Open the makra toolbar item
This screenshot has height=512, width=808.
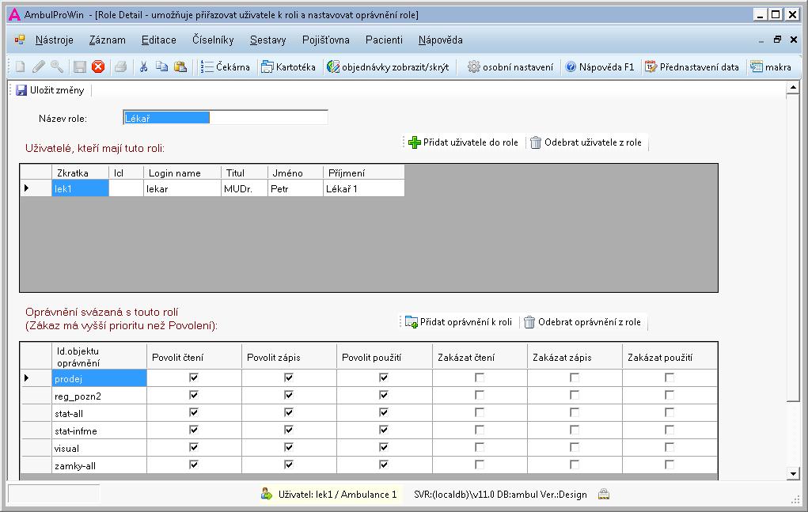point(771,67)
